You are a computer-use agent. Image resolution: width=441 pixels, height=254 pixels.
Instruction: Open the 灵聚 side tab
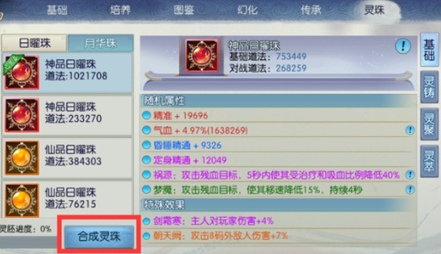pyautogui.click(x=429, y=124)
